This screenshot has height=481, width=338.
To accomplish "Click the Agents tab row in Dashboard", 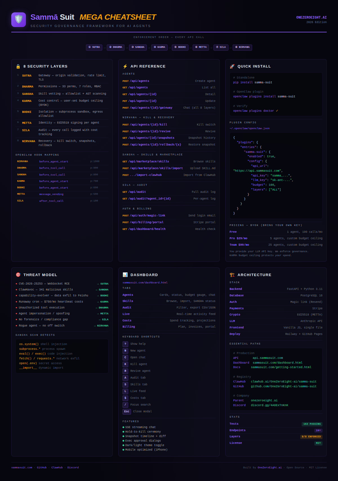I will (x=169, y=295).
